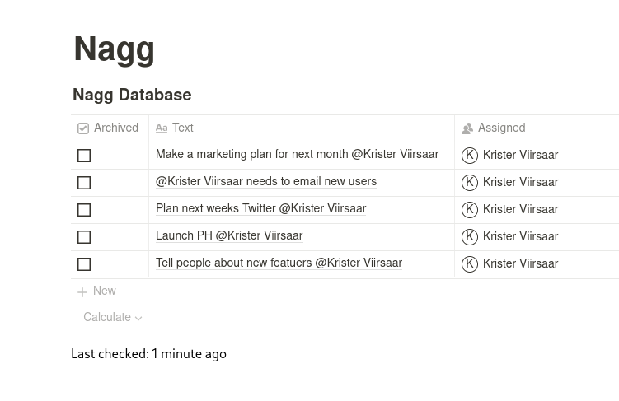619x401 pixels.
Task: Click the Nagg page title
Action: pos(114,49)
